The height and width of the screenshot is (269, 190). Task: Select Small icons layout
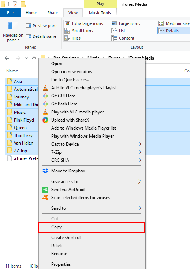[x=79, y=31]
